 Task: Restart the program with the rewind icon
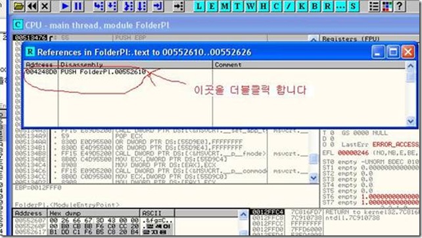[x=32, y=6]
